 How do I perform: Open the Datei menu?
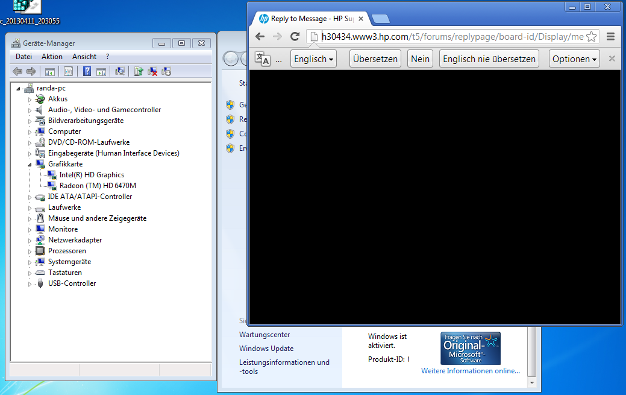click(x=23, y=57)
